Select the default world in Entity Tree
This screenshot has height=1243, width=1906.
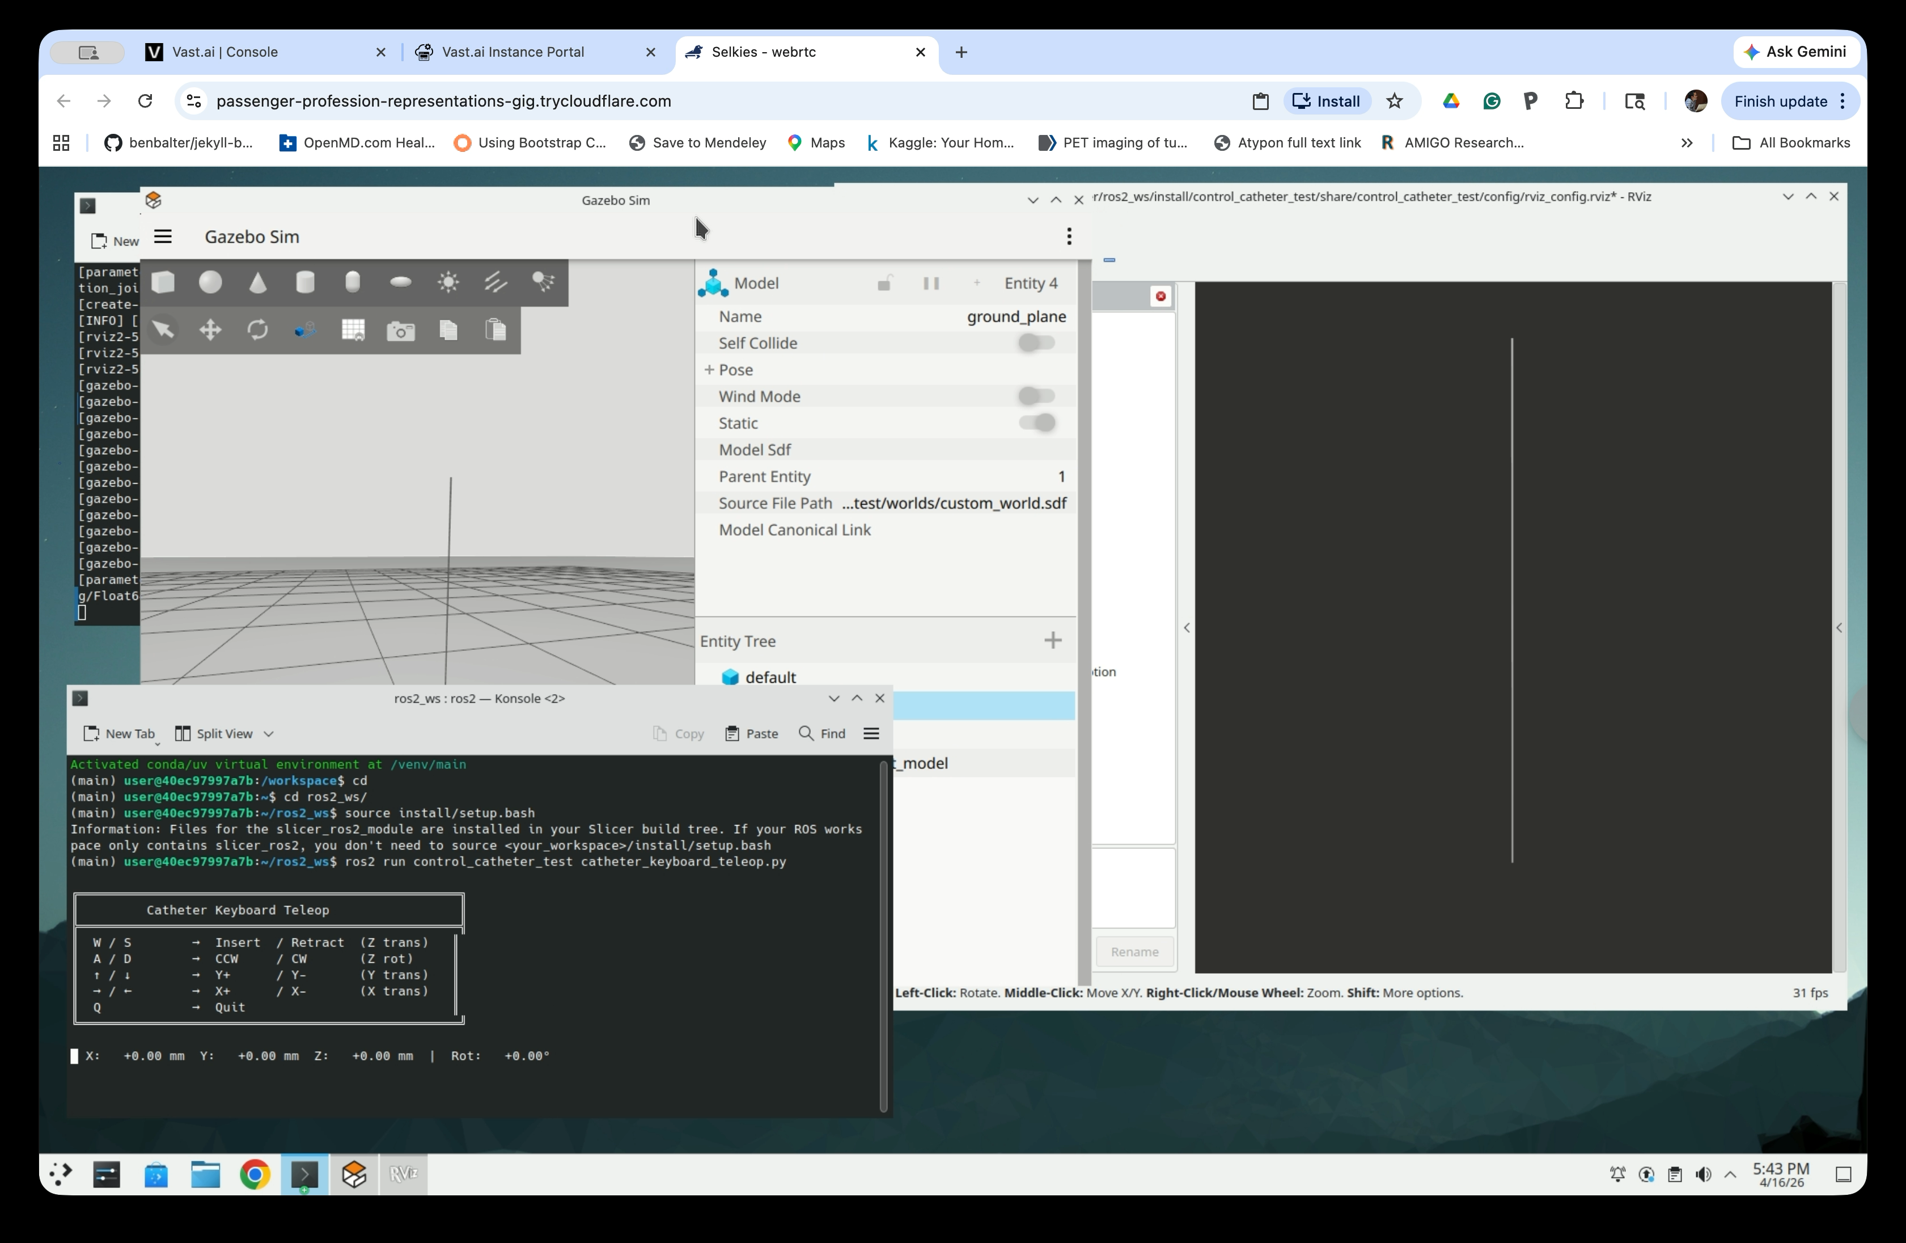[770, 678]
